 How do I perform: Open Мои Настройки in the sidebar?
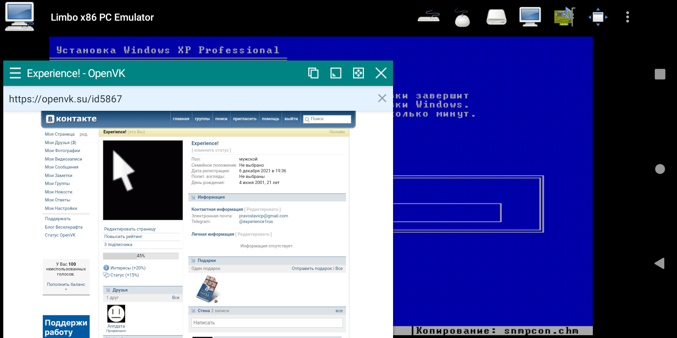click(61, 208)
